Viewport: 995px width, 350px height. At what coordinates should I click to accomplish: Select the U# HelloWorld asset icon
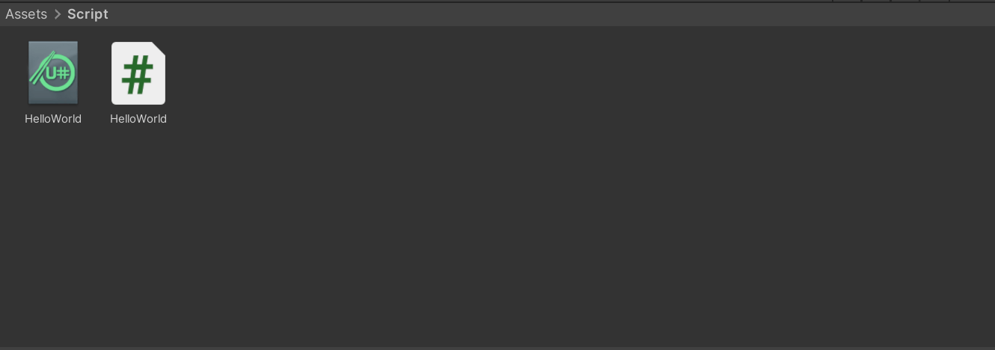[53, 73]
